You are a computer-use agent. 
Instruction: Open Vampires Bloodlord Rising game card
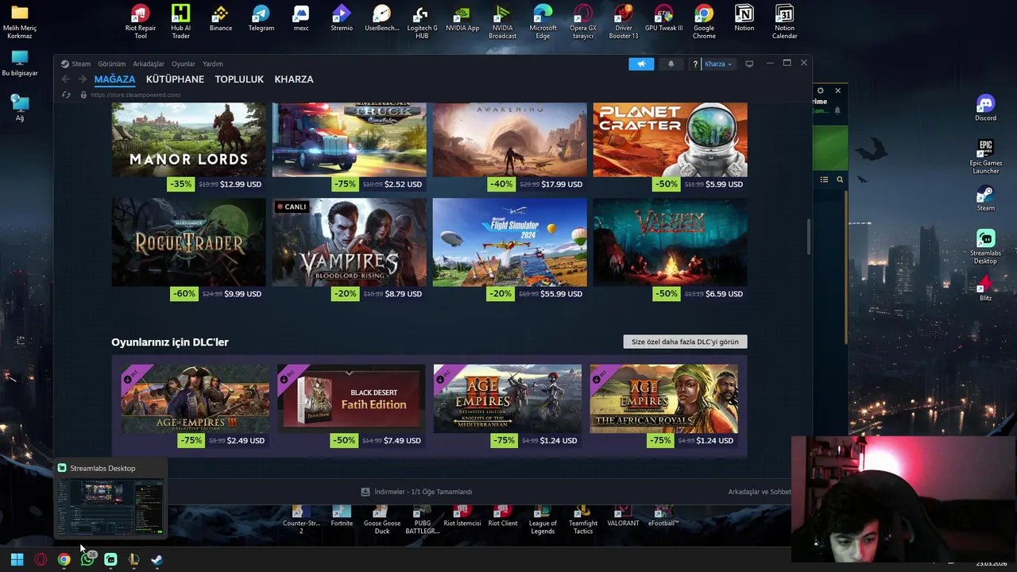(x=350, y=242)
